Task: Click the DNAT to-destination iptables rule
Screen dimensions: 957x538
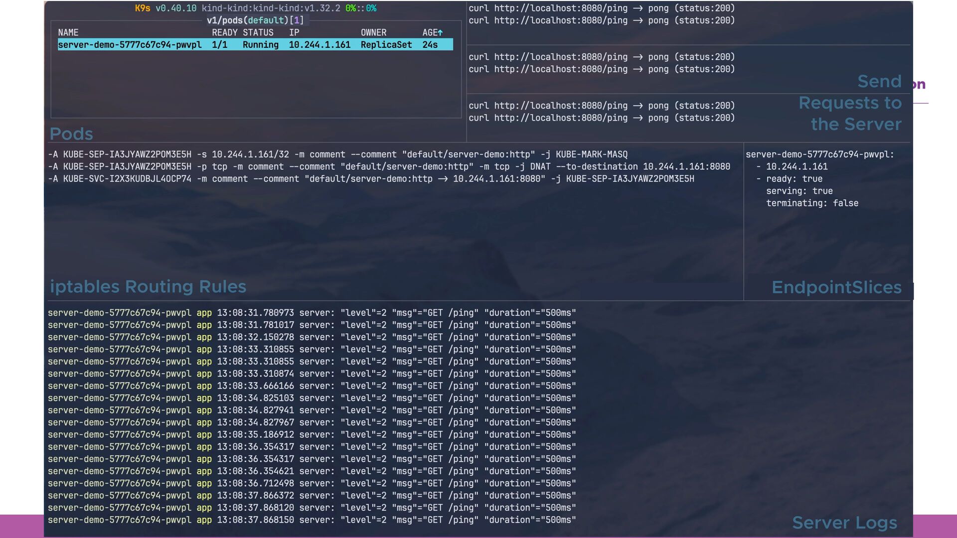Action: click(x=389, y=167)
